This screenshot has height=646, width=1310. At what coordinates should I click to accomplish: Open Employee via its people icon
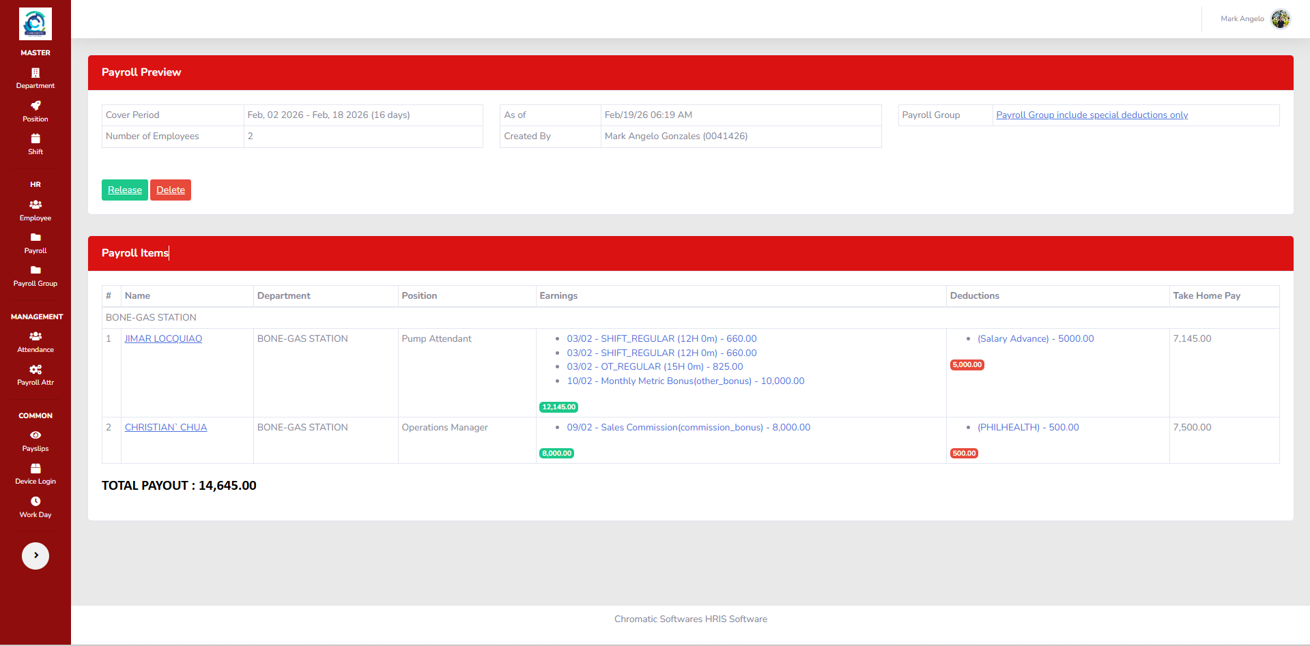tap(35, 205)
